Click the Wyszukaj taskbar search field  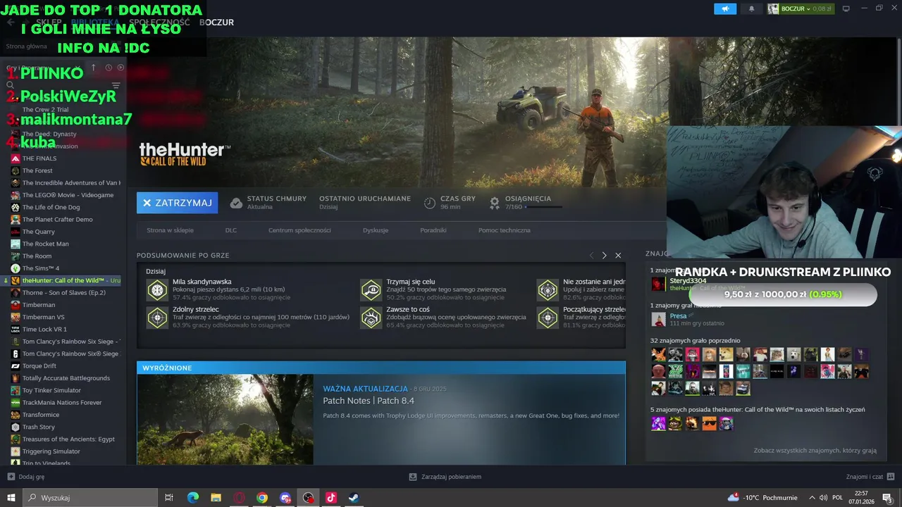(x=90, y=498)
